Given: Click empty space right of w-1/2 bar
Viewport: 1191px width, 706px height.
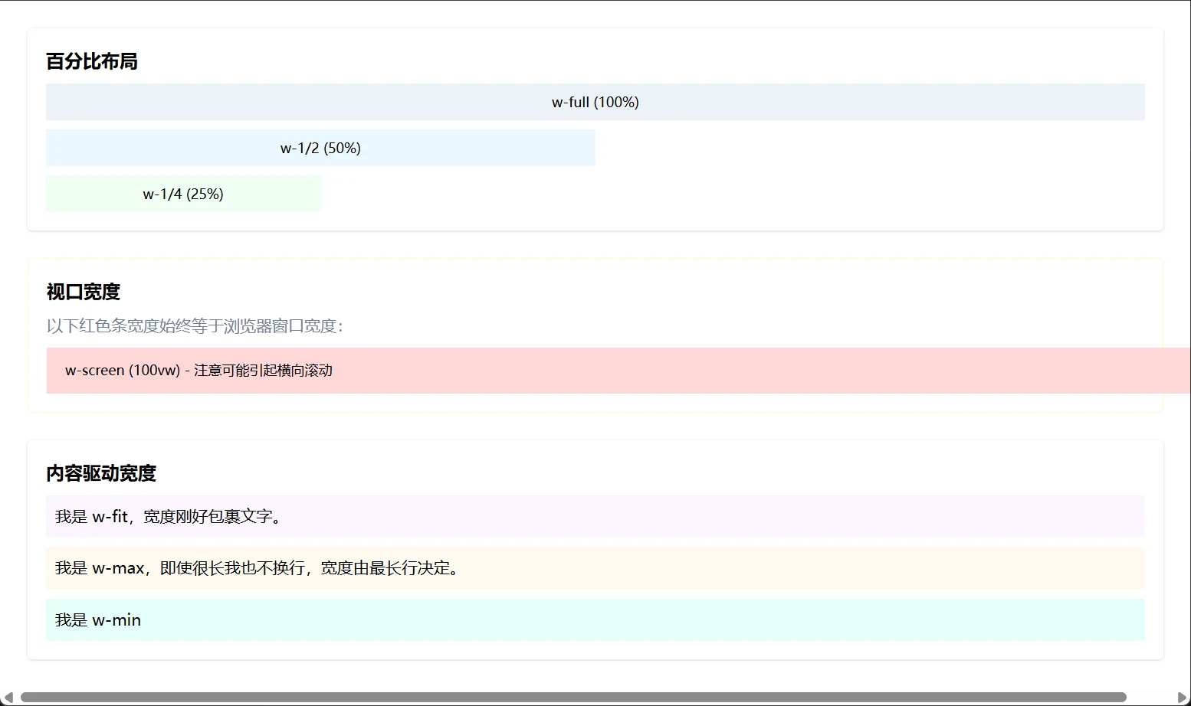Looking at the screenshot, I should (x=866, y=148).
